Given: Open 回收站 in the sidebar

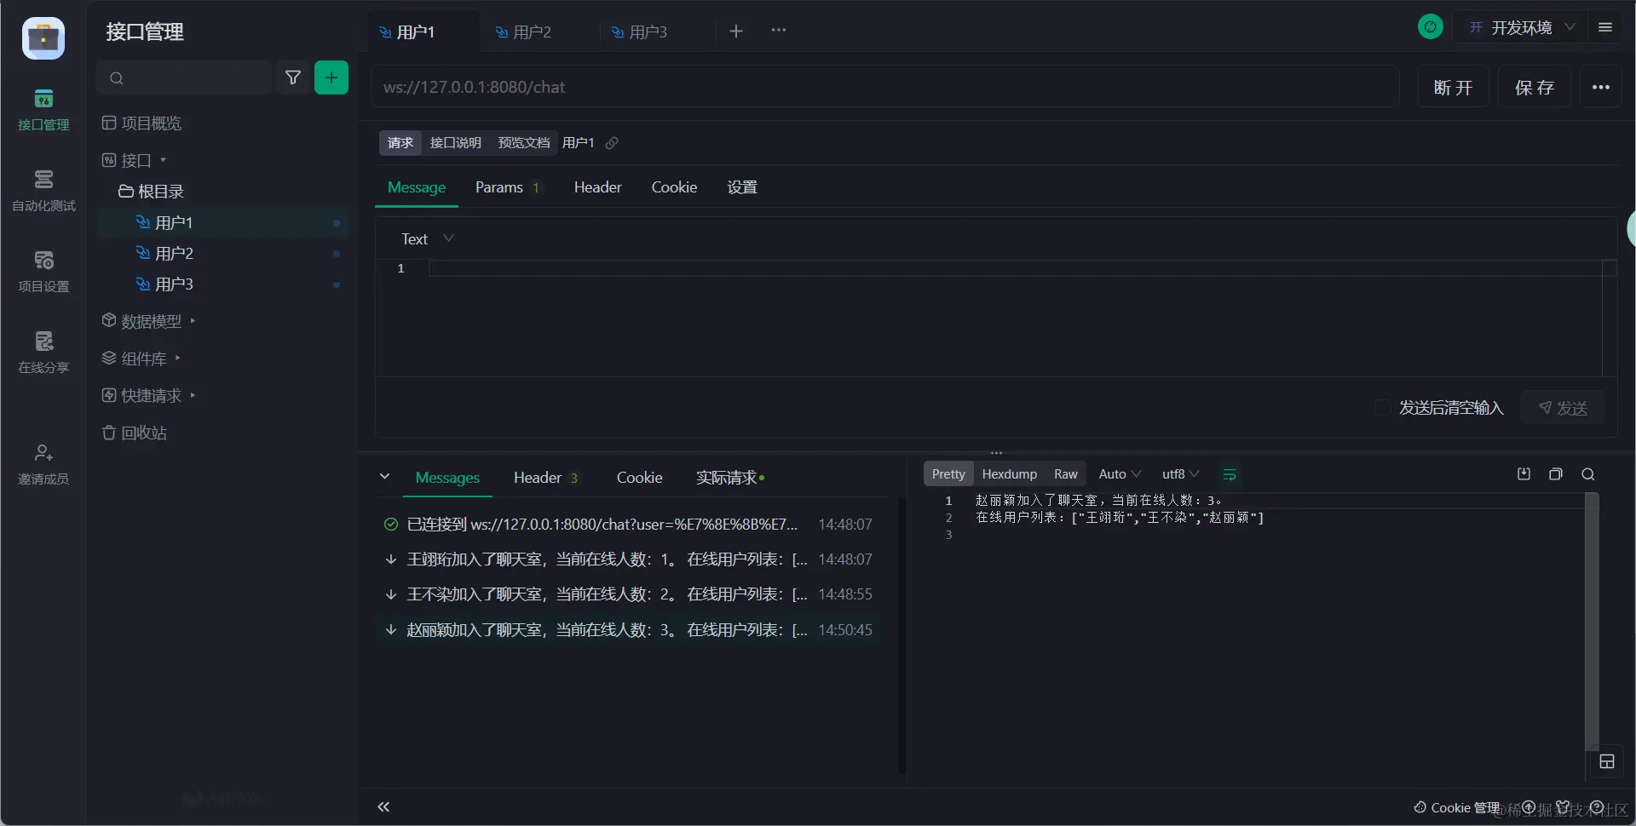Looking at the screenshot, I should click(134, 433).
